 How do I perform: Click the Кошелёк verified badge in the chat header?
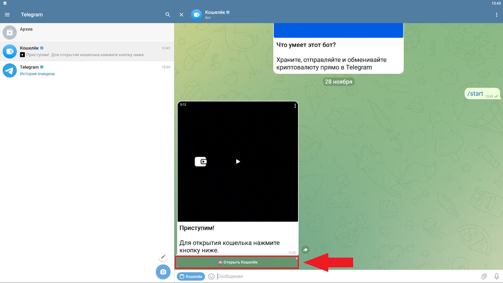pyautogui.click(x=228, y=12)
